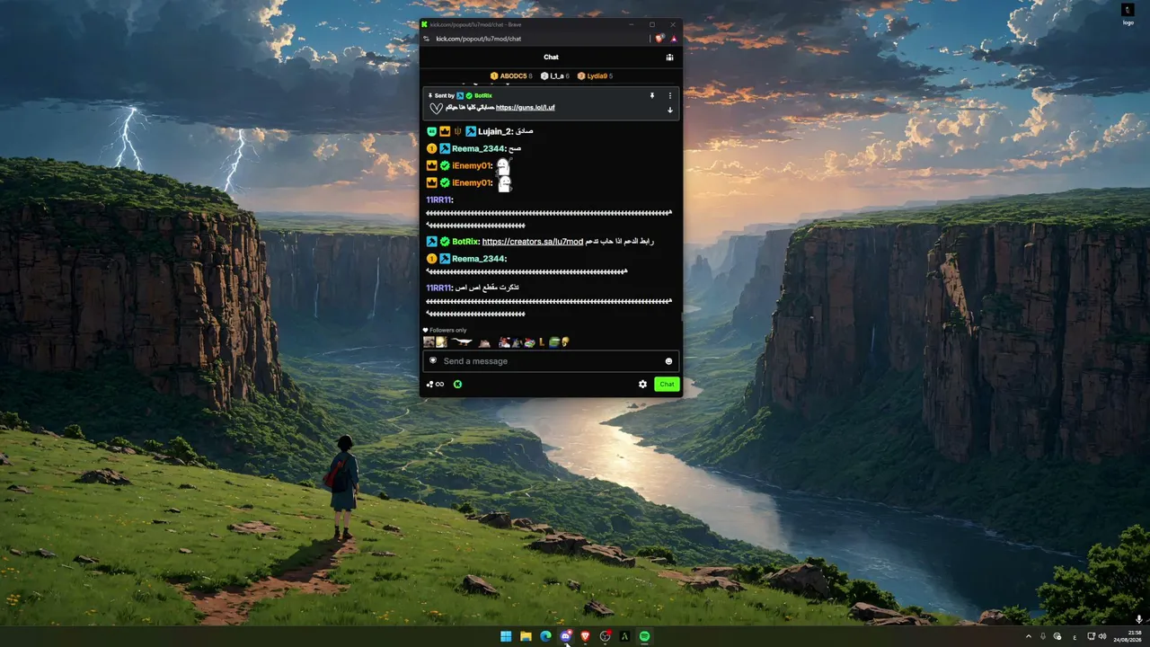Viewport: 1150px width, 647px height.
Task: Click the chat scrollbar thumb
Action: [x=681, y=316]
